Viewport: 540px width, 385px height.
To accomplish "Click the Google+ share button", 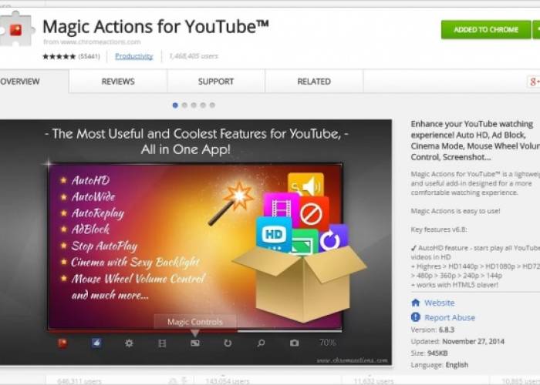I will (532, 82).
